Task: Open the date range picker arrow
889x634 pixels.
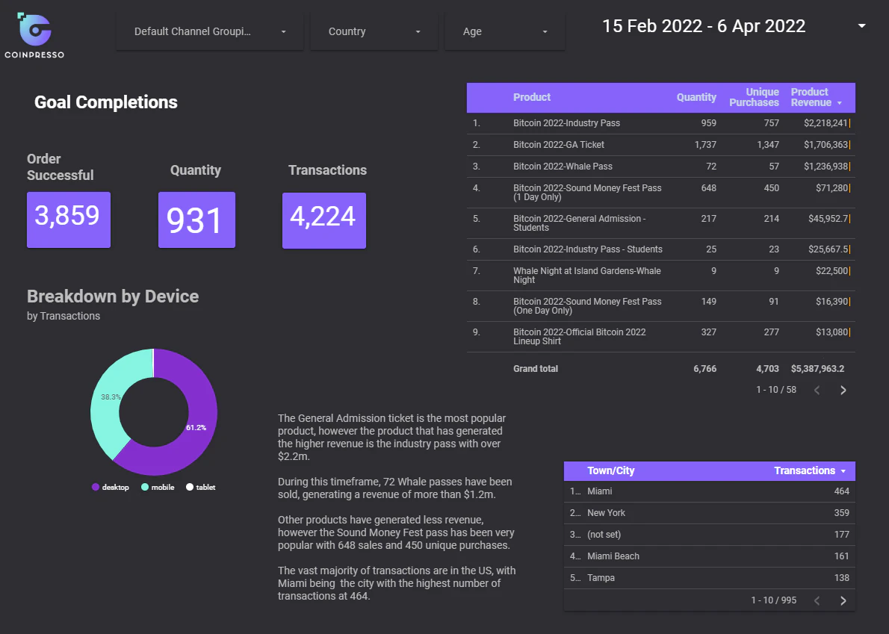Action: click(862, 26)
